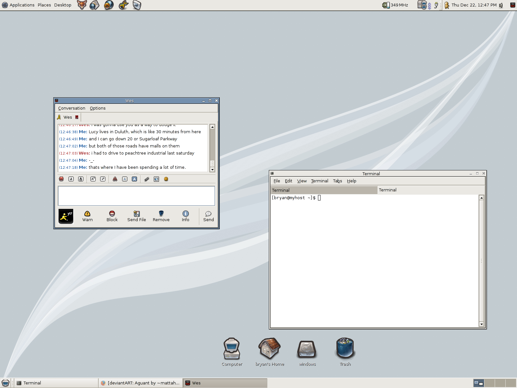Open Help menu in Terminal

tap(352, 181)
